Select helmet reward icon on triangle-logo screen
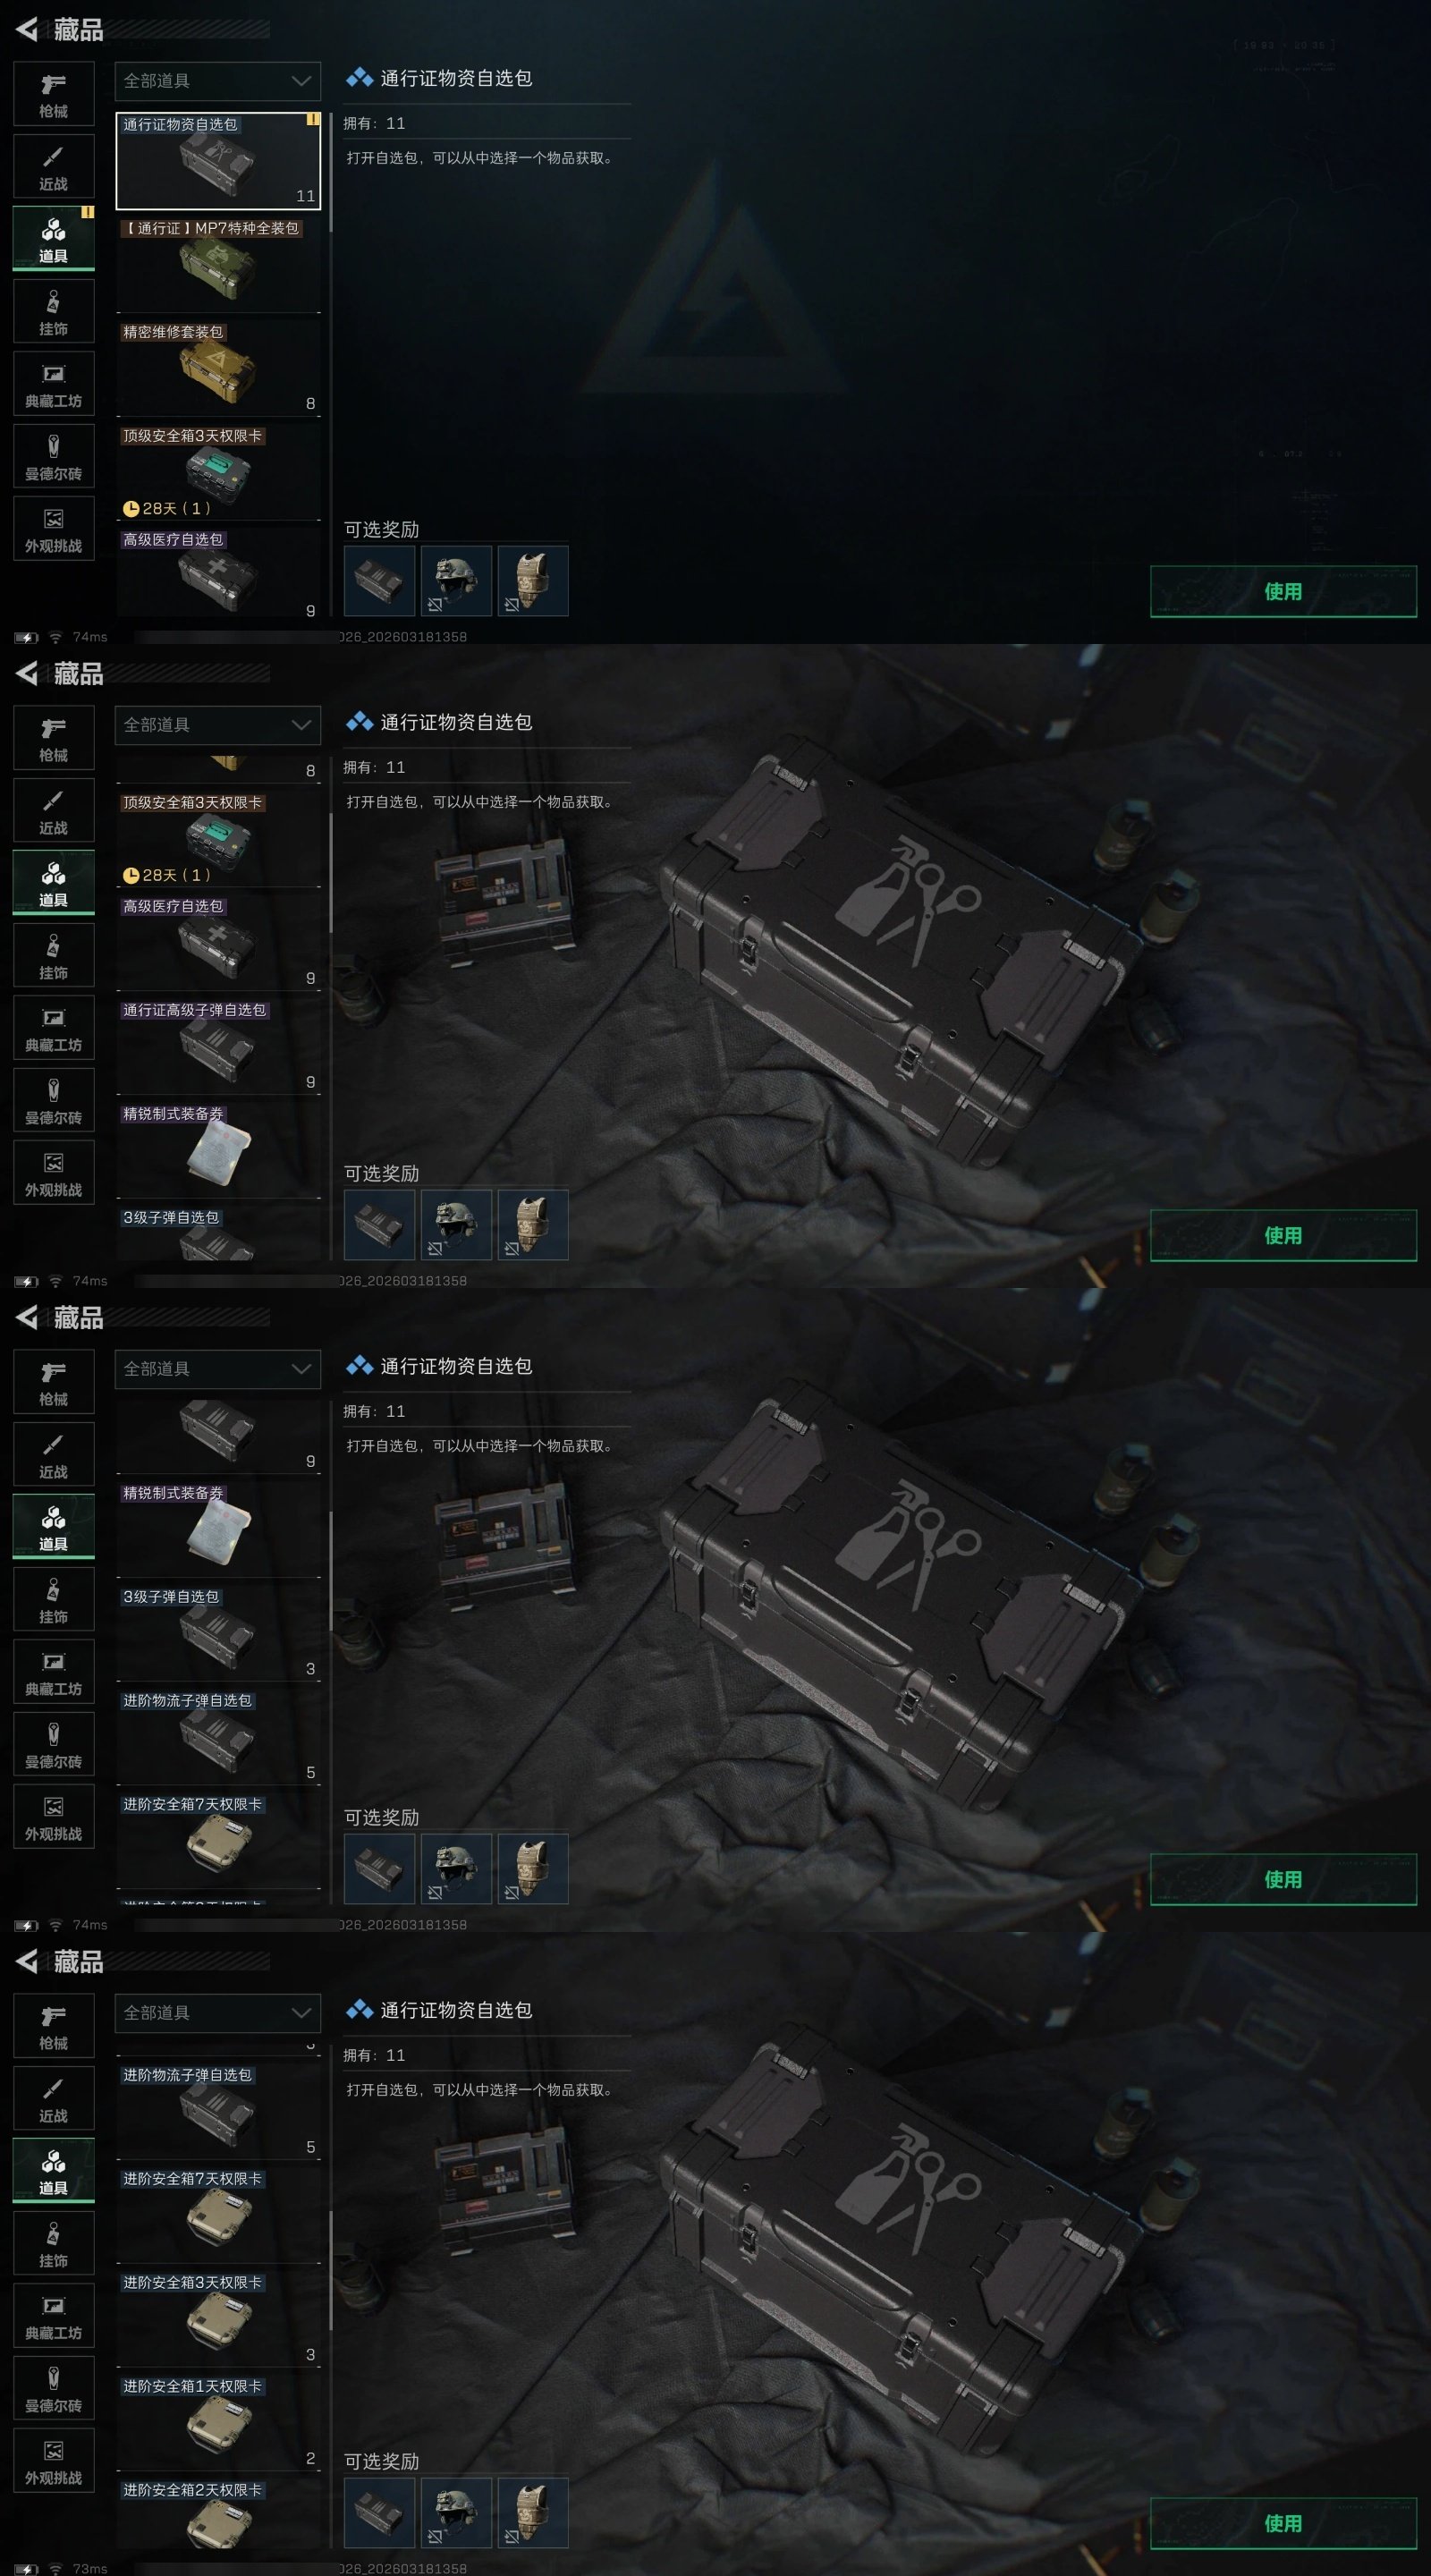Image resolution: width=1431 pixels, height=2576 pixels. 456,580
